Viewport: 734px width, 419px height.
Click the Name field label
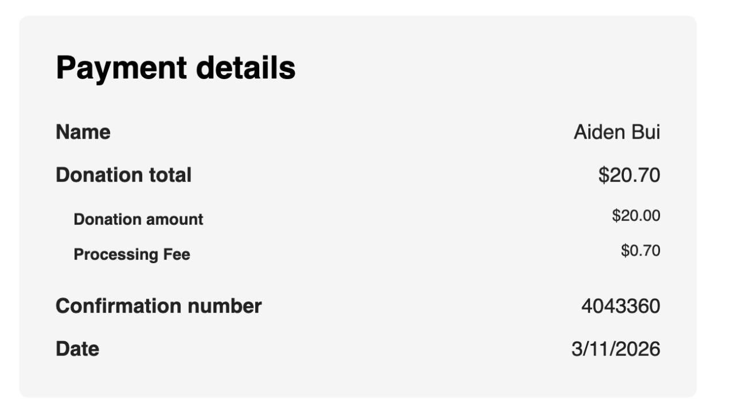pyautogui.click(x=83, y=132)
